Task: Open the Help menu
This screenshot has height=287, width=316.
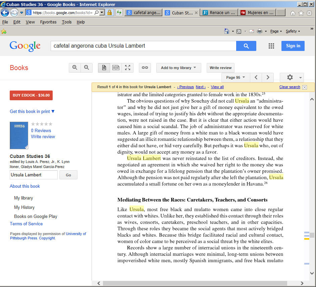Action: [81, 22]
